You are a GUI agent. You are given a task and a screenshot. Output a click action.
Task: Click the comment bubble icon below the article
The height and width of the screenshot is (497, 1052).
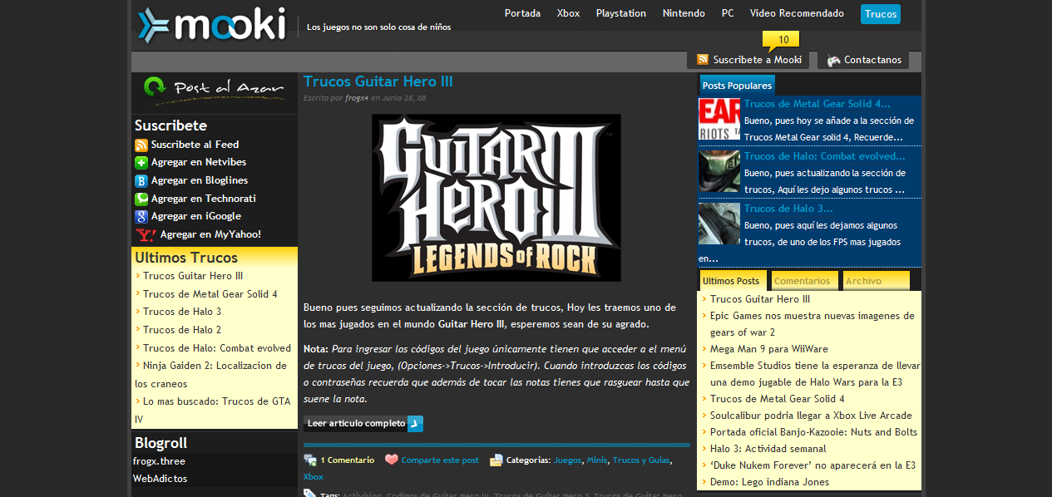point(310,460)
